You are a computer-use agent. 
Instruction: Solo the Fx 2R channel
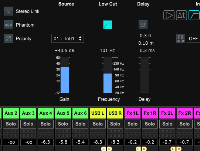click(x=184, y=124)
